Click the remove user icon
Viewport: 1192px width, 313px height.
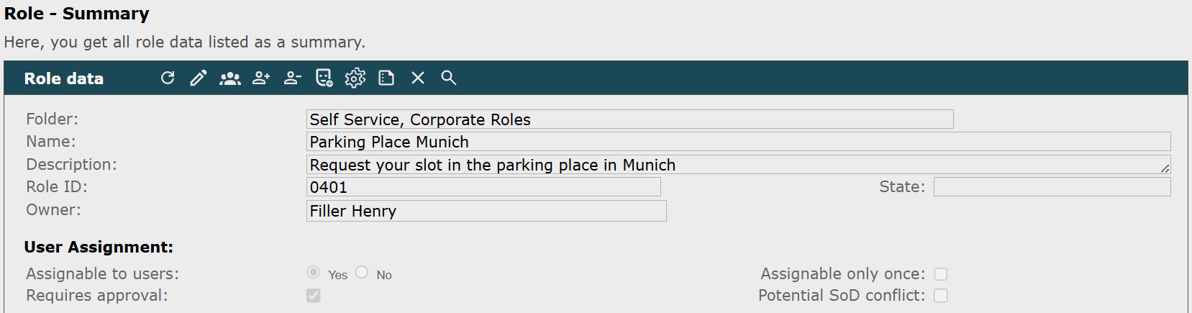[292, 78]
